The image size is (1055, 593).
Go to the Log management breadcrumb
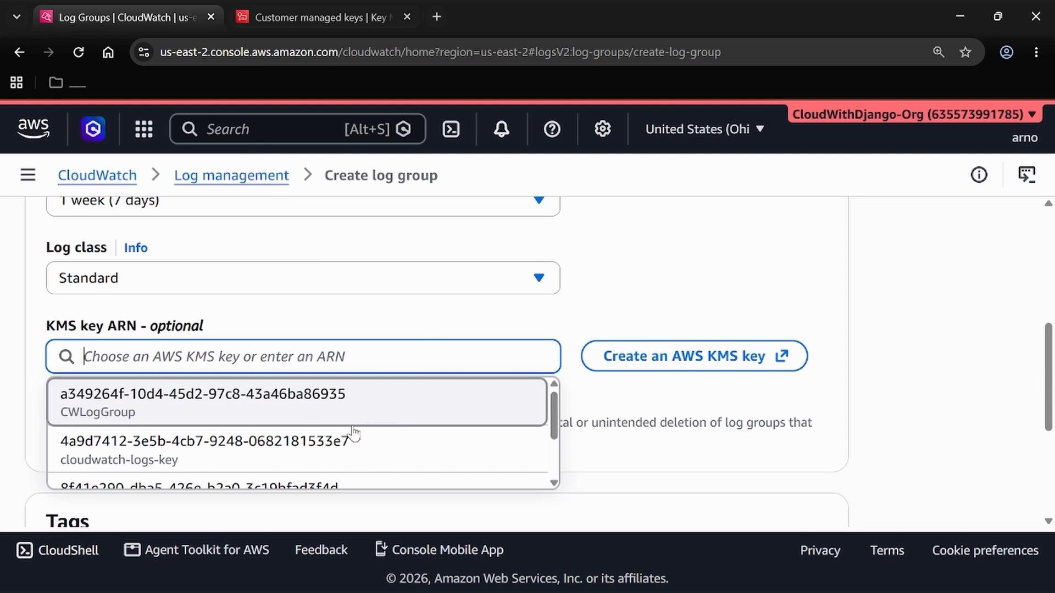point(231,175)
